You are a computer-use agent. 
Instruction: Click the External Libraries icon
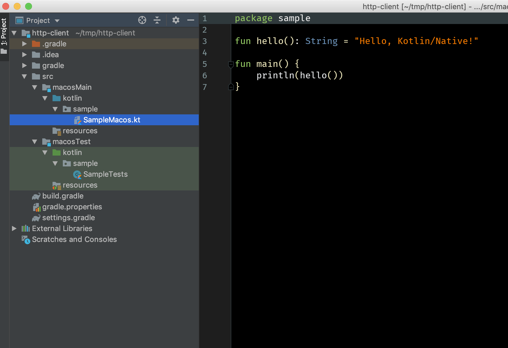[x=26, y=228]
